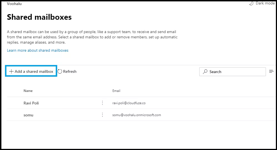Click the Refresh label text
Screen dimensions: 277x150
[x=70, y=71]
